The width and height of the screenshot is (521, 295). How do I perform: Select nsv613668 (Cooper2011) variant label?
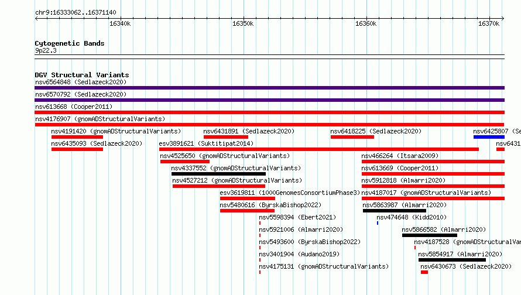tap(74, 107)
